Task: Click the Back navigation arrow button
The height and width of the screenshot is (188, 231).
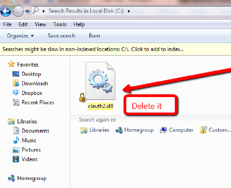Action: (6, 11)
